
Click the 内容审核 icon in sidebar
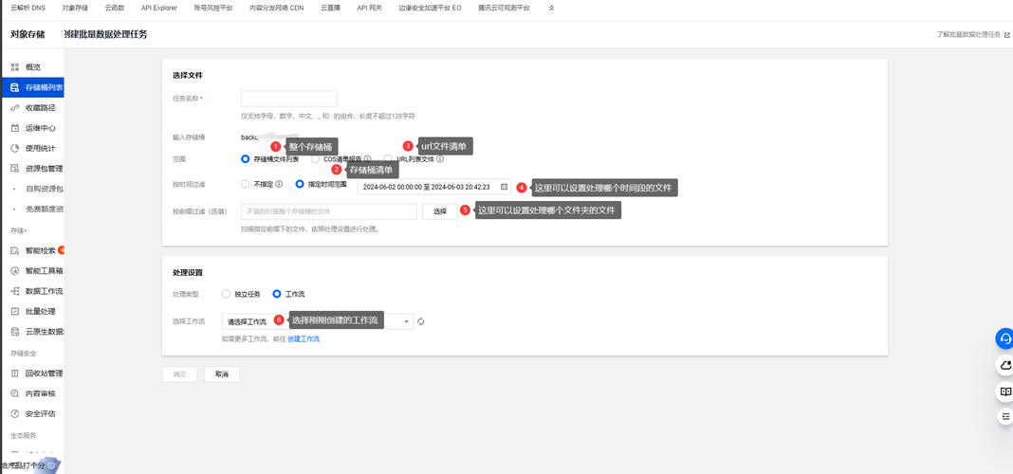(15, 393)
